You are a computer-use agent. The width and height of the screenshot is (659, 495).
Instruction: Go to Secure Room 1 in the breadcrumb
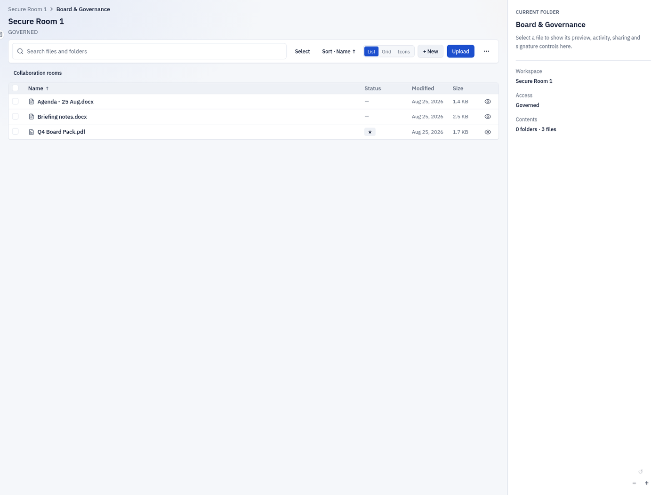27,9
